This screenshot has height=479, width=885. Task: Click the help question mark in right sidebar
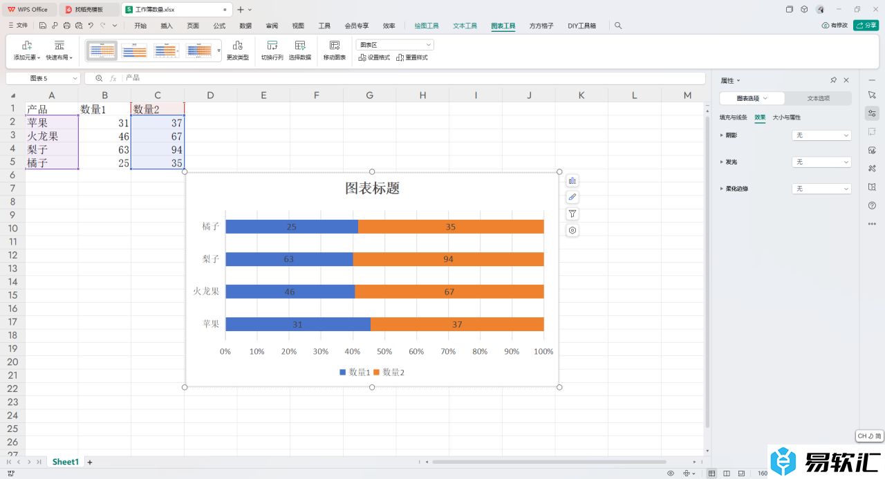[872, 205]
